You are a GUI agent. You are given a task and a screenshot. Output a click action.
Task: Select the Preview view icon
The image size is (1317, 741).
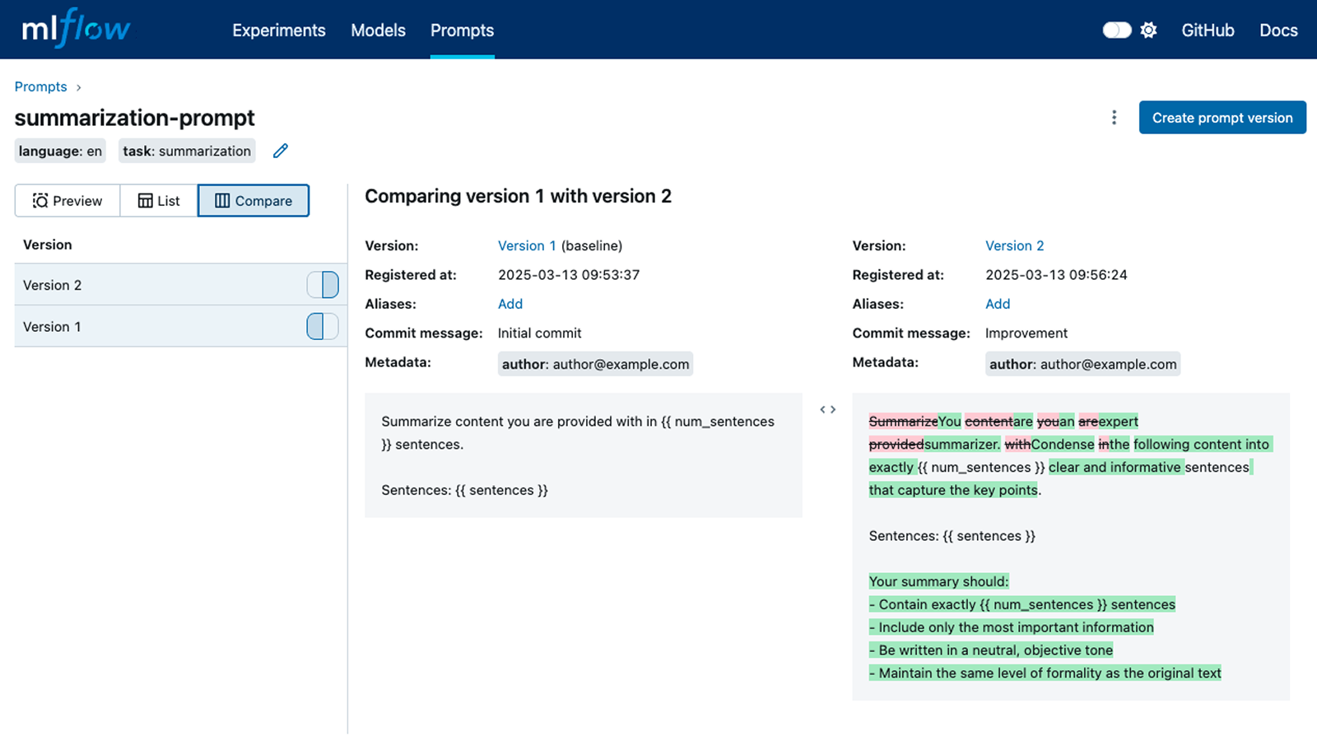coord(40,200)
